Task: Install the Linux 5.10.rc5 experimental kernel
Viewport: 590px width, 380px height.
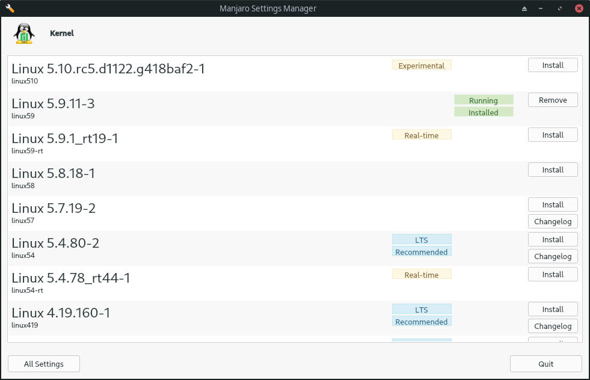Action: pos(553,65)
